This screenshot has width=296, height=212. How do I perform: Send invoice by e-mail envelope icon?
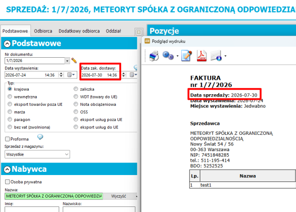(216, 56)
